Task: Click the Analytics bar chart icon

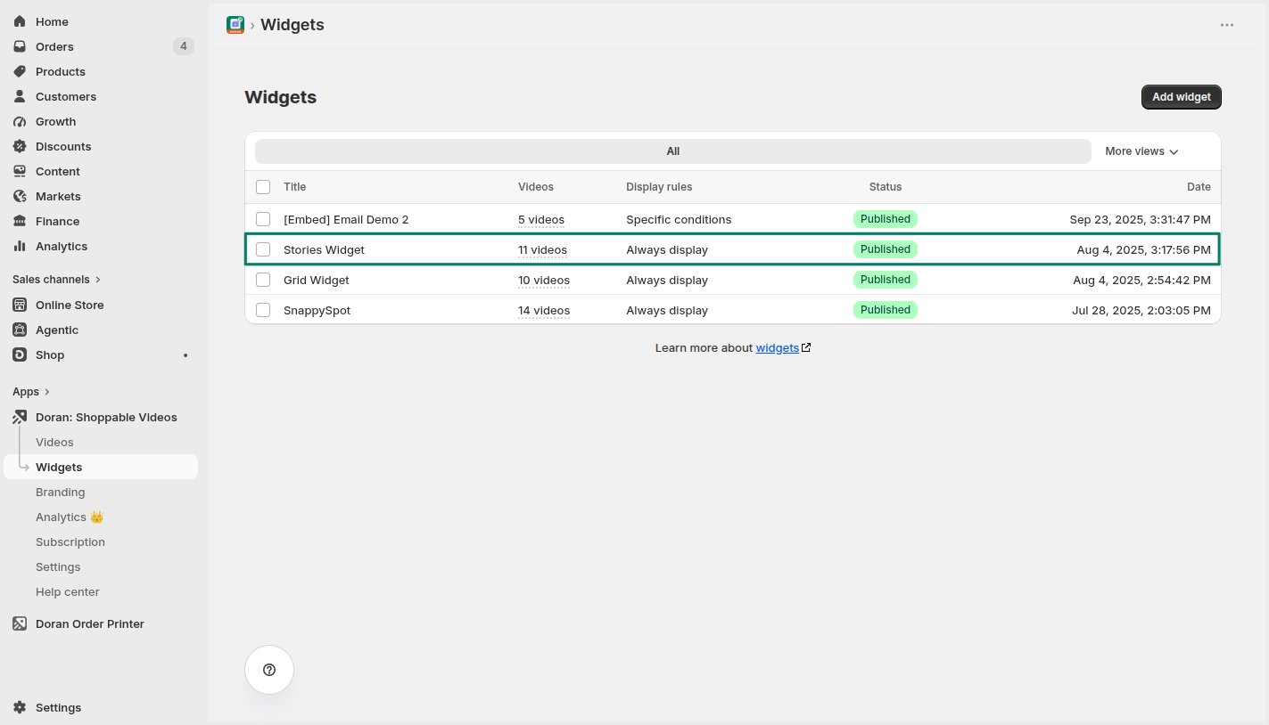Action: (x=20, y=246)
